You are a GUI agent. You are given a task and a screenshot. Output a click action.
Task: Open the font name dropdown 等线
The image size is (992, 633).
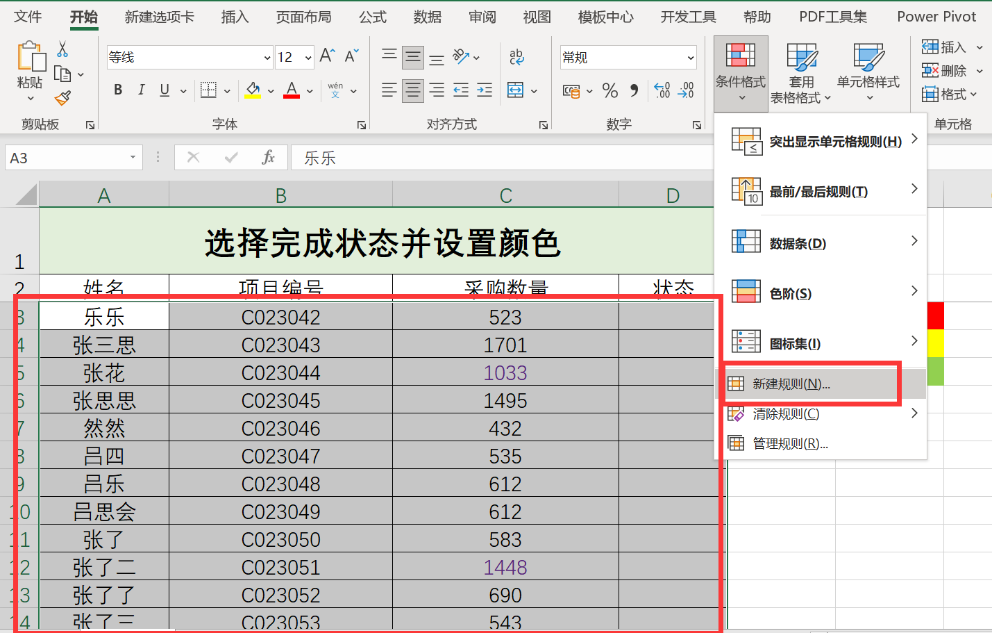(x=267, y=58)
